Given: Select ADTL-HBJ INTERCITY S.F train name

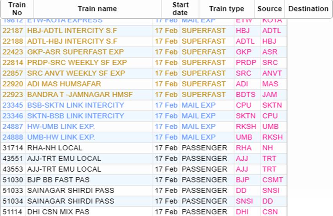Looking at the screenshot, I should (x=72, y=41).
